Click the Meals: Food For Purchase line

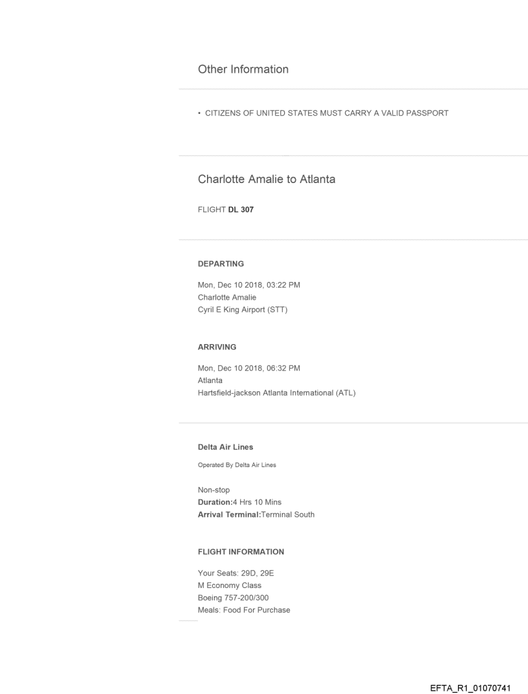tap(244, 609)
